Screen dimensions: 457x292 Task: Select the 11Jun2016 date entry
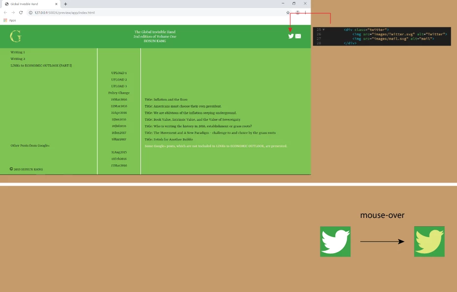pos(119,119)
